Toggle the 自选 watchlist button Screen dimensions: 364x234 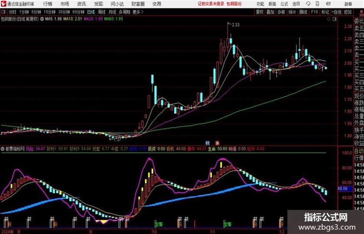pyautogui.click(x=336, y=12)
